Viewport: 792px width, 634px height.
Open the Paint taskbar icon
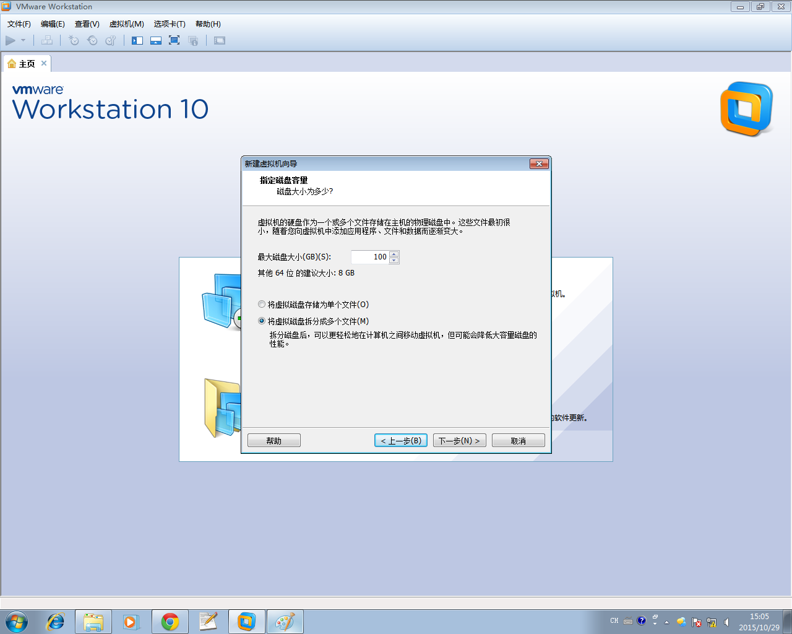[285, 622]
